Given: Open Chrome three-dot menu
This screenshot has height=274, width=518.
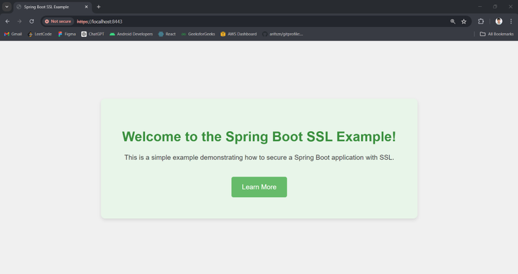Looking at the screenshot, I should (511, 22).
